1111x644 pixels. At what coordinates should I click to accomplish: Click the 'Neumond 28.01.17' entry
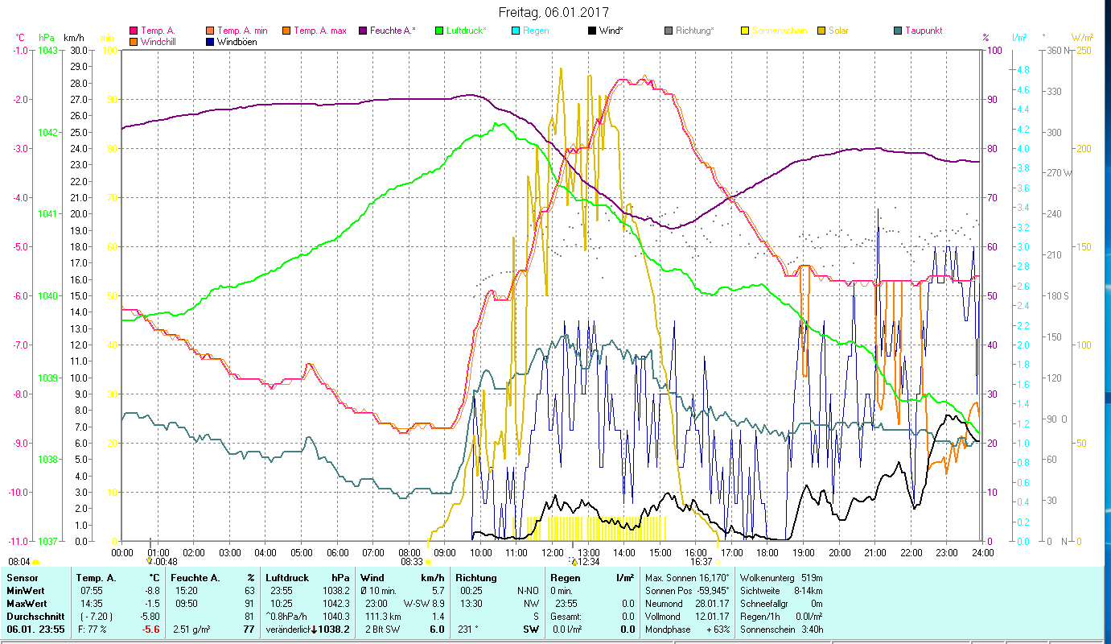688,603
